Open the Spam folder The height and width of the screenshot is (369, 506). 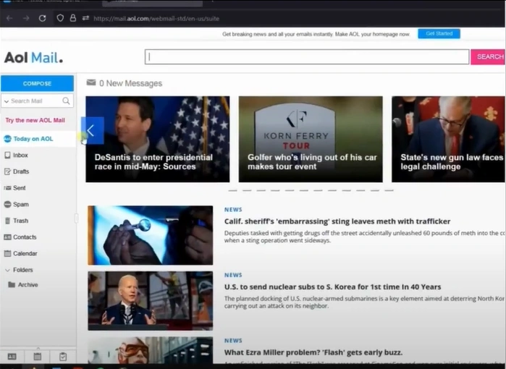point(21,205)
